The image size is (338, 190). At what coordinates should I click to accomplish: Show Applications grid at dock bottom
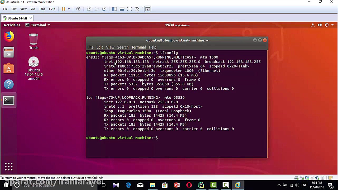(9, 167)
